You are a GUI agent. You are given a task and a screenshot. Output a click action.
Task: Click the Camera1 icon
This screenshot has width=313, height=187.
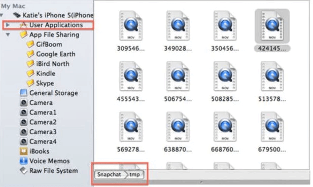coord(23,113)
